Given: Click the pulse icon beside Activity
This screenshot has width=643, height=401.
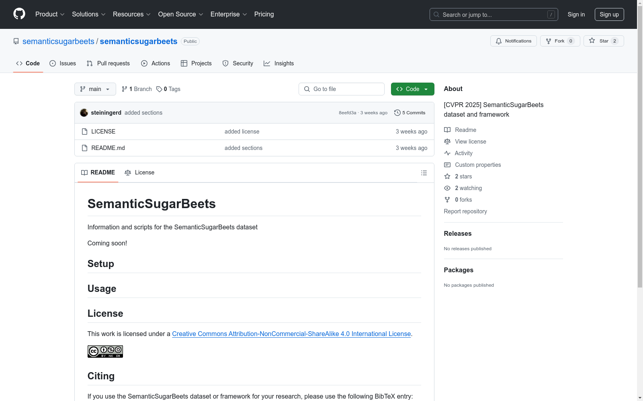Looking at the screenshot, I should tap(447, 153).
